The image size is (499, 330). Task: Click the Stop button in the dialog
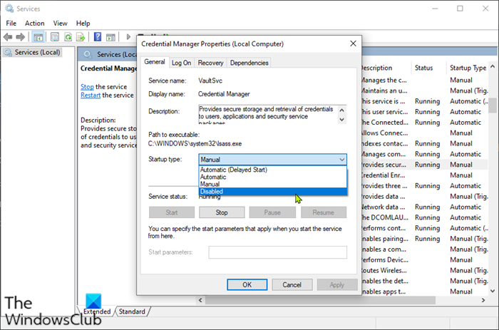222,212
